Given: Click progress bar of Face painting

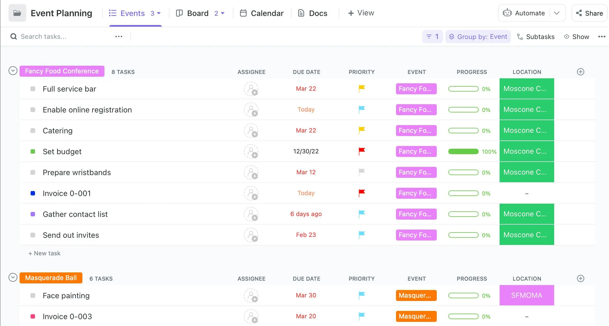Looking at the screenshot, I should pos(464,295).
